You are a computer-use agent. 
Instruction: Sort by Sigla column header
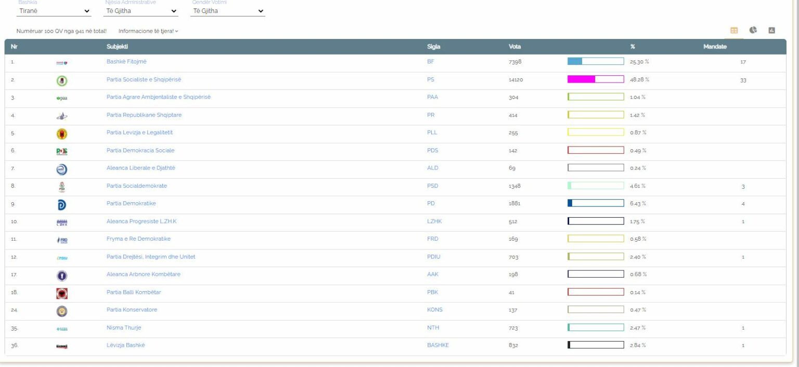point(433,47)
